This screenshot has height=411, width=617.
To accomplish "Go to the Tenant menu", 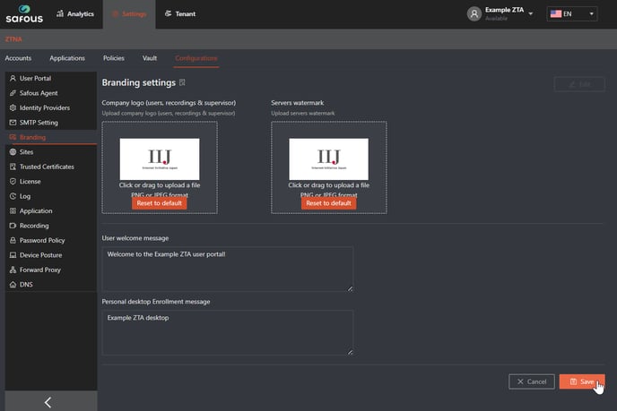I will pos(180,14).
